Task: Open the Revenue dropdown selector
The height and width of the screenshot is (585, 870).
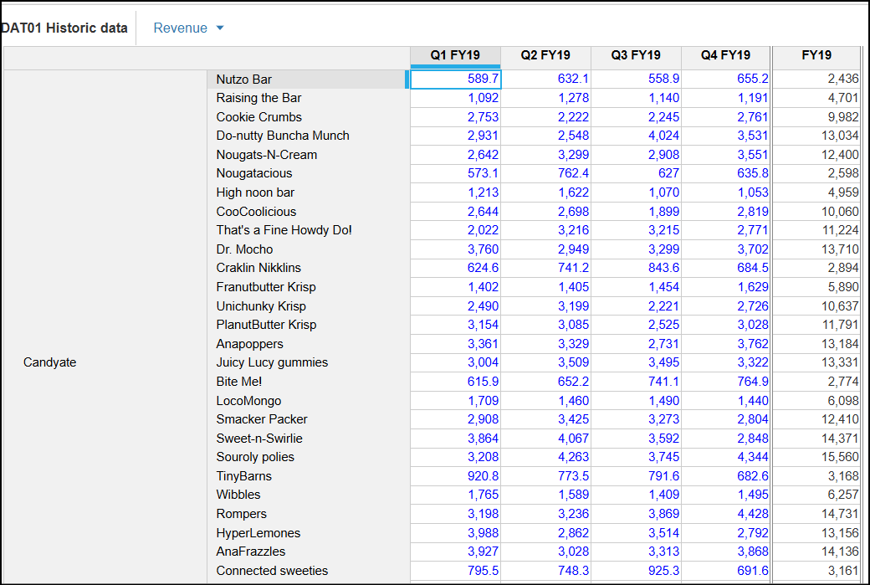Action: coord(188,28)
